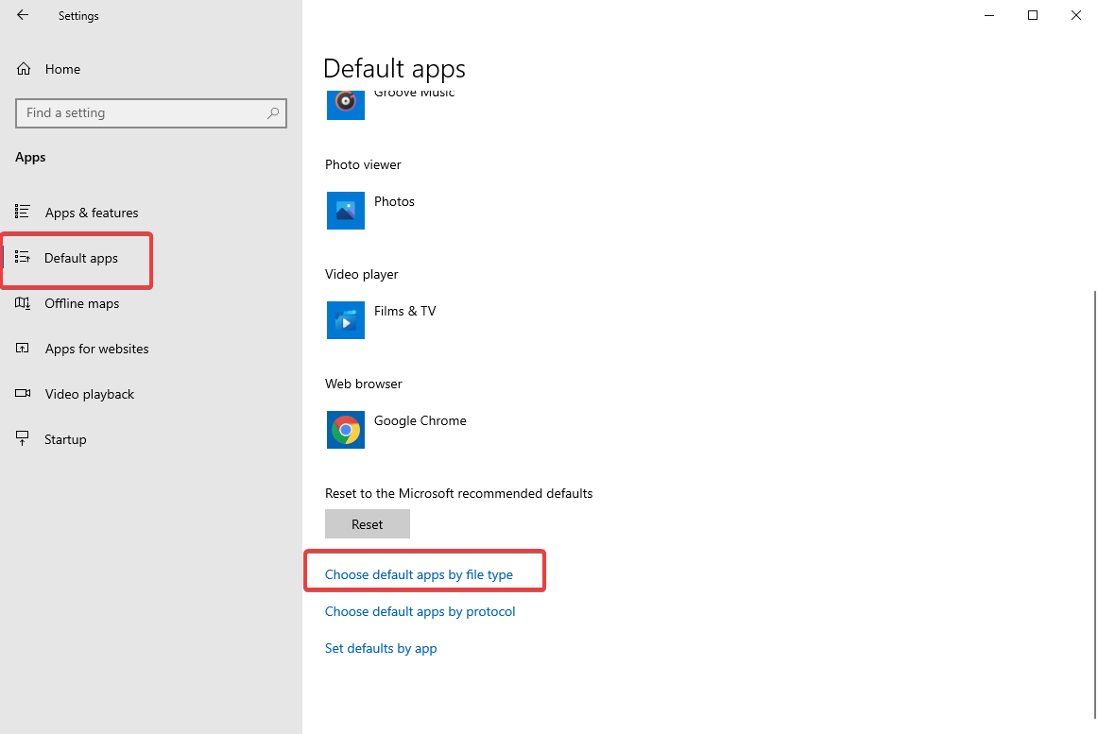Open Choose default apps by protocol
This screenshot has height=734, width=1098.
tap(420, 611)
